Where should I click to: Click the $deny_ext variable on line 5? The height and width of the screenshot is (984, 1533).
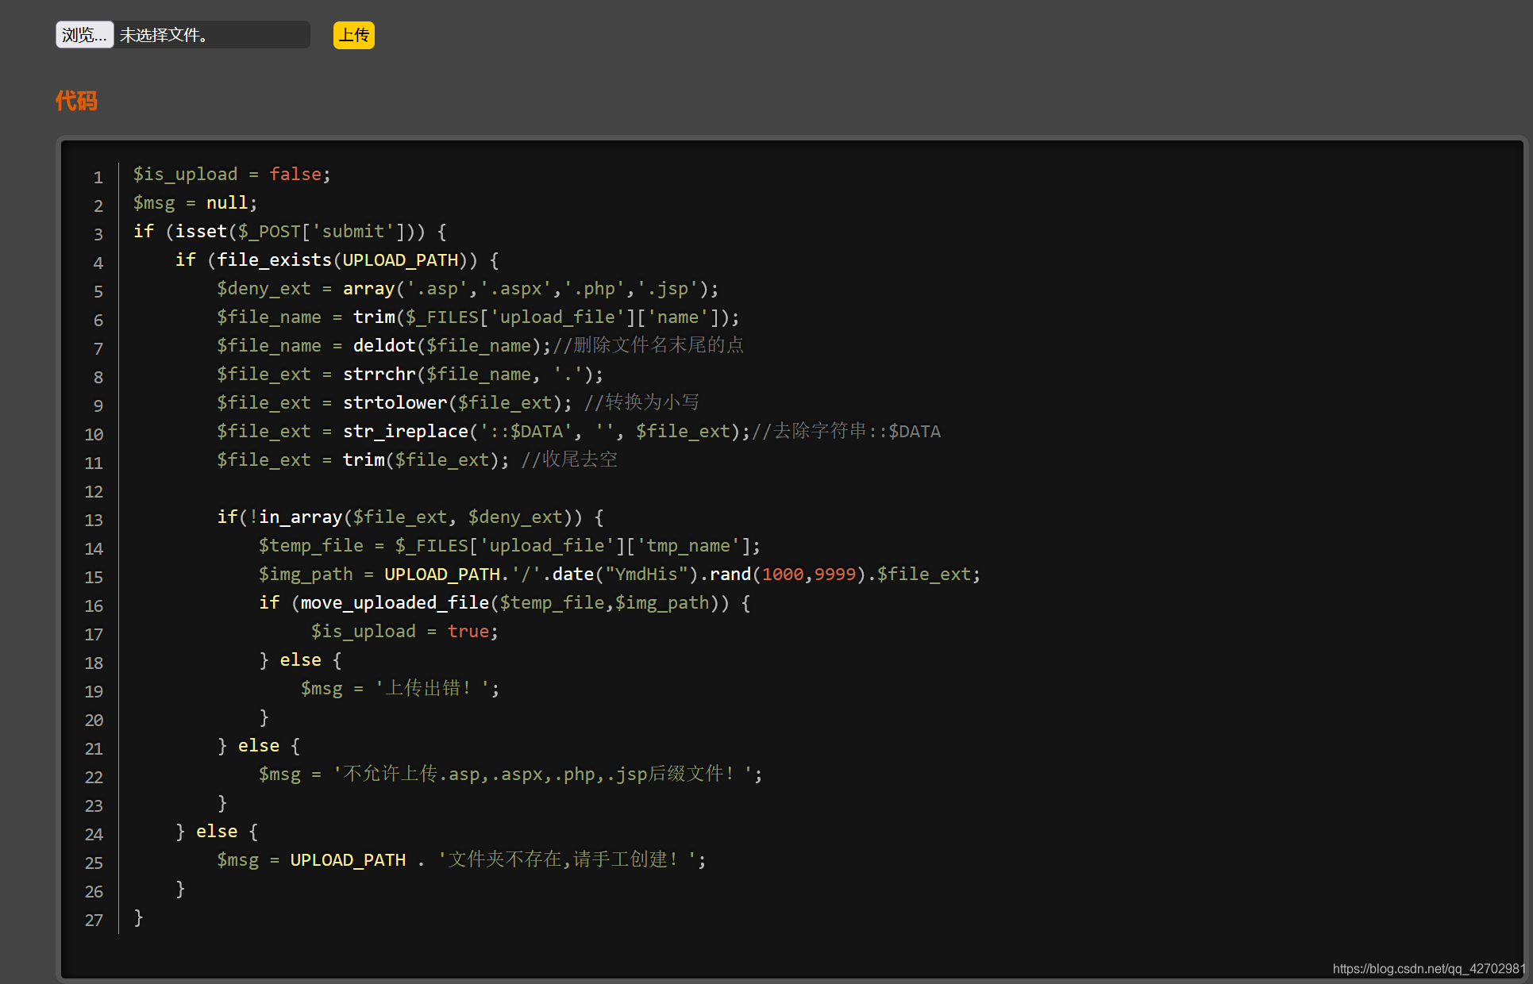[x=264, y=288]
